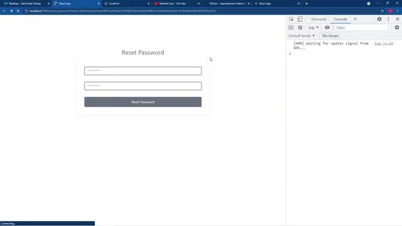Viewport: 402px width, 226px height.
Task: Switch to the last React App tab
Action: point(276,4)
